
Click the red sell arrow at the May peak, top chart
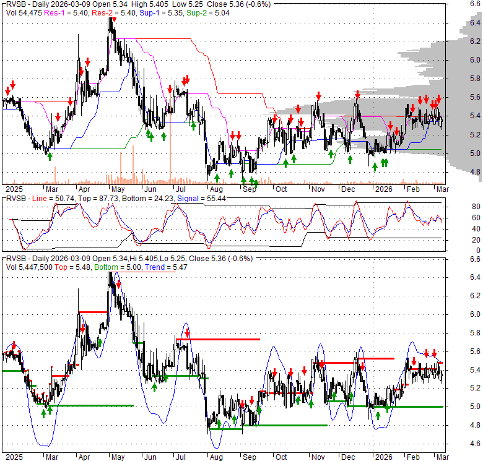tap(114, 20)
